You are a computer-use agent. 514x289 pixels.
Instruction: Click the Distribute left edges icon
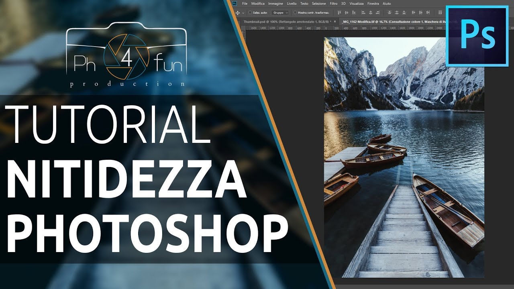(414, 12)
